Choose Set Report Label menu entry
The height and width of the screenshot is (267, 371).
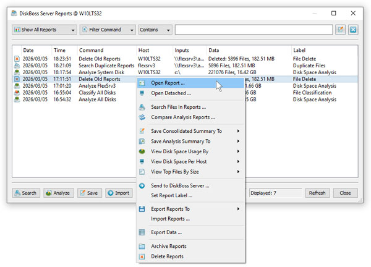coord(190,195)
